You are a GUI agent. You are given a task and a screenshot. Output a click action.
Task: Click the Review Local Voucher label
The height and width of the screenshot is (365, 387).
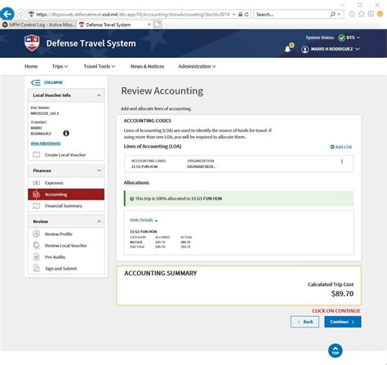66,245
